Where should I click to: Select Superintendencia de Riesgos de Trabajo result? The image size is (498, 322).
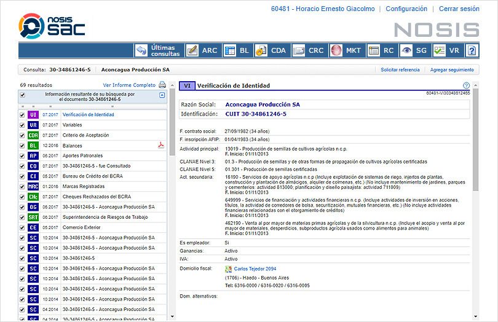[92, 217]
